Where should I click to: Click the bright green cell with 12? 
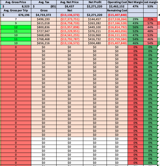(x=16, y=27)
